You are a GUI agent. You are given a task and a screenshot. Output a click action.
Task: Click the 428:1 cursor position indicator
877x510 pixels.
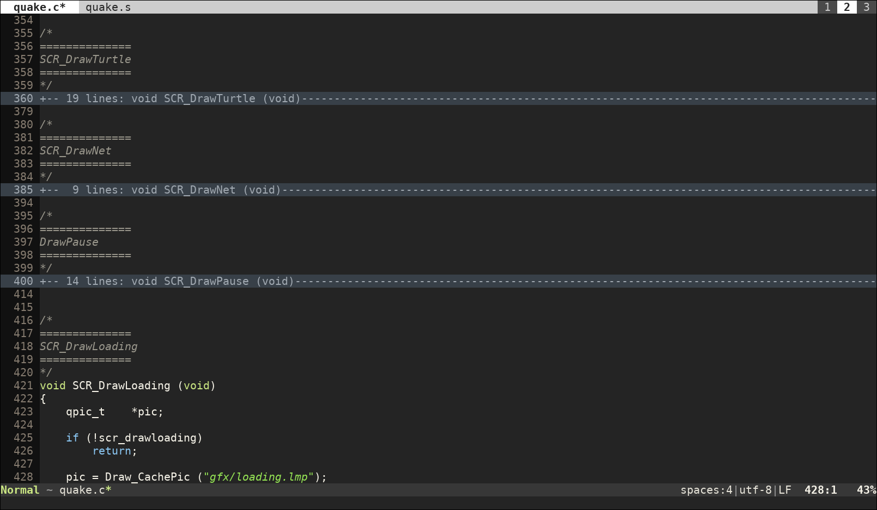[821, 490]
